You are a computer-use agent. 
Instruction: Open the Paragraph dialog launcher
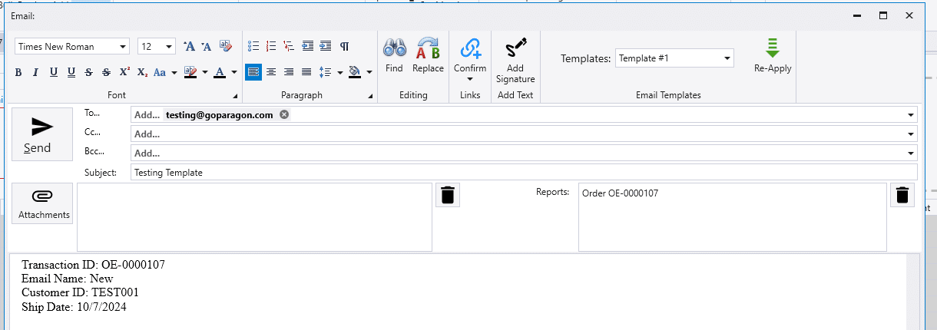coord(371,96)
